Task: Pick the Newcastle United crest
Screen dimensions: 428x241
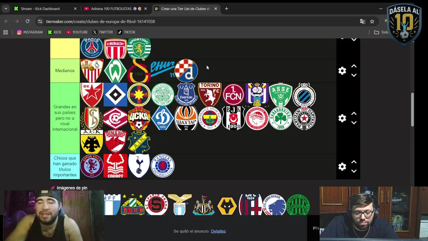Action: (203, 205)
